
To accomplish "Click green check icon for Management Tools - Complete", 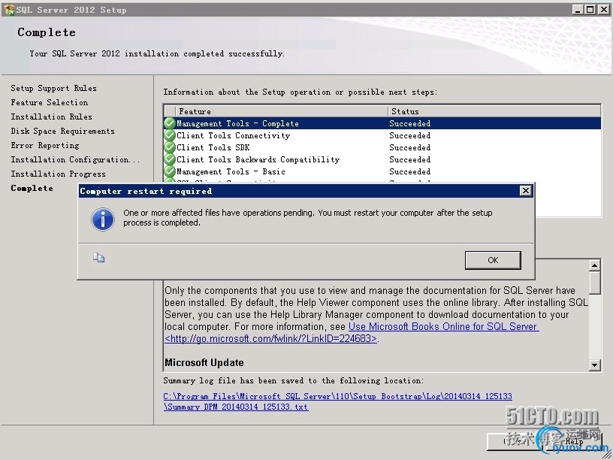I will coord(170,123).
